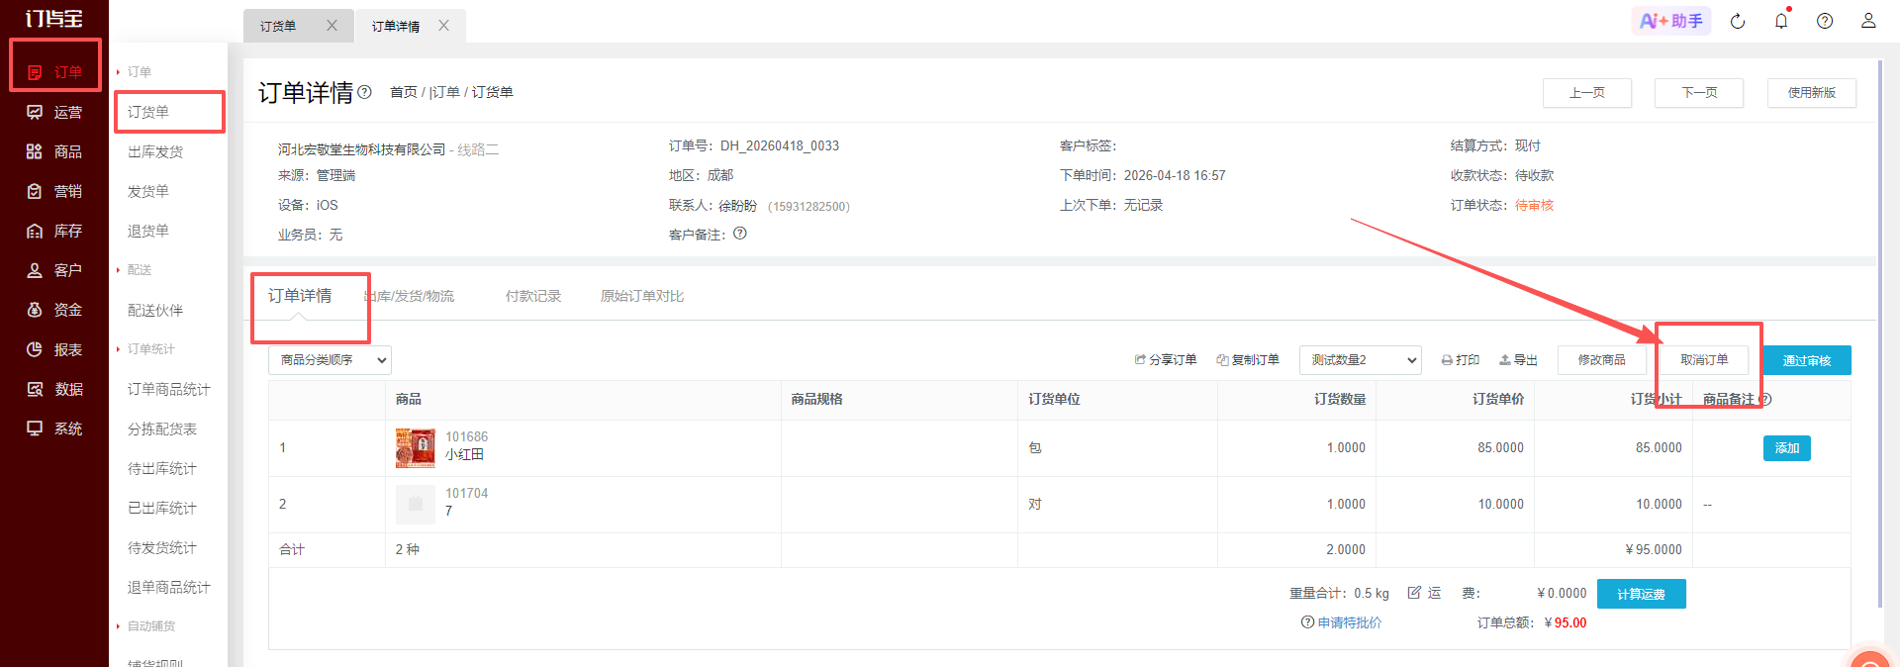
Task: Switch to the 订货单 page tab
Action: click(x=278, y=26)
